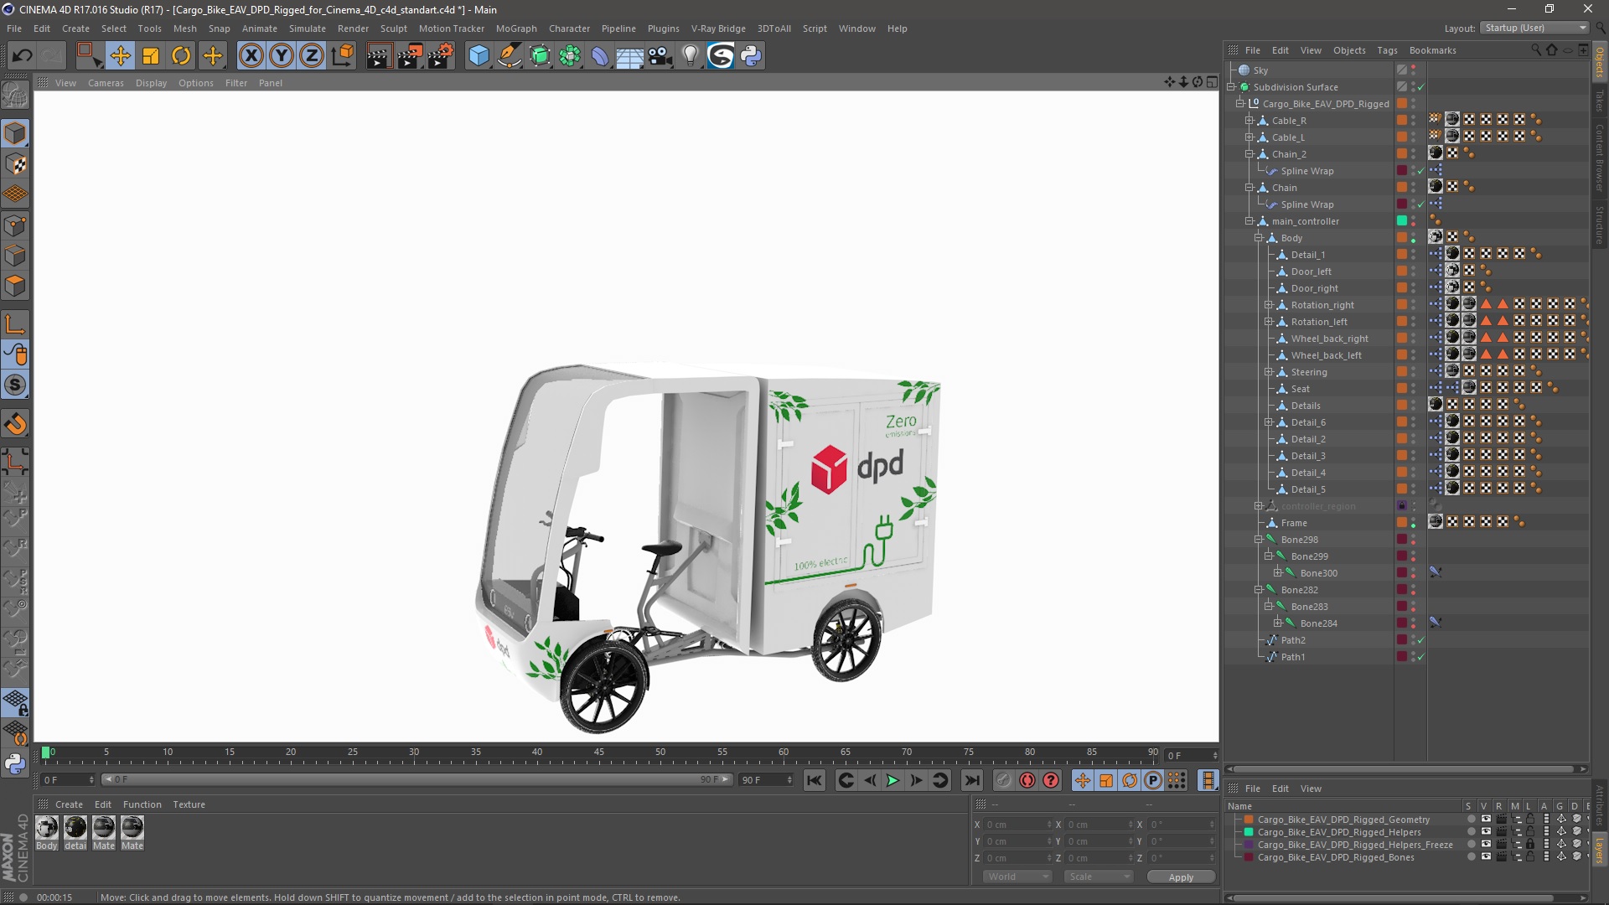
Task: Click the main_controller layer color dot
Action: point(1401,221)
